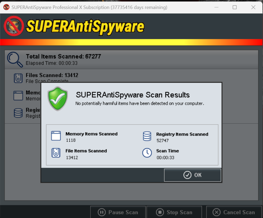Click the memory items value 1118
The width and height of the screenshot is (263, 218).
click(71, 140)
